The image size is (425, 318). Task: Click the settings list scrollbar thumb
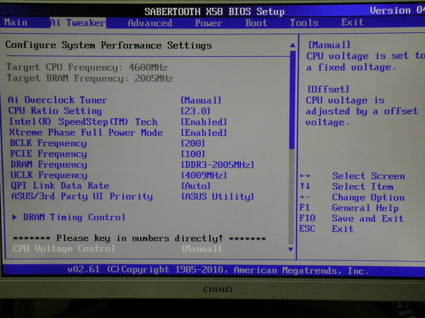click(x=292, y=99)
